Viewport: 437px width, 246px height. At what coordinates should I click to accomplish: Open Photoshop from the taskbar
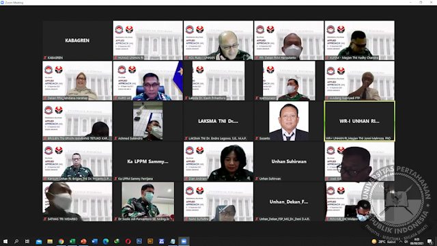pyautogui.click(x=139, y=241)
